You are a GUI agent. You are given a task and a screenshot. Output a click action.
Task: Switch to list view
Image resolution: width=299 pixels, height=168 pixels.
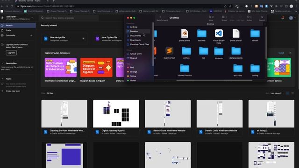[x=292, y=93]
